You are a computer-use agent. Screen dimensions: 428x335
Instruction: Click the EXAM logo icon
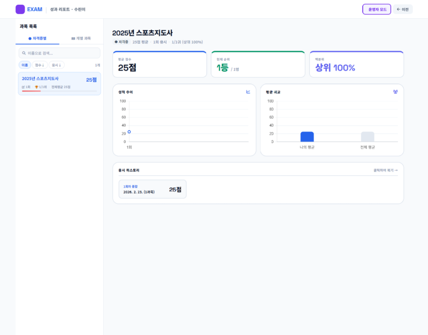[20, 9]
